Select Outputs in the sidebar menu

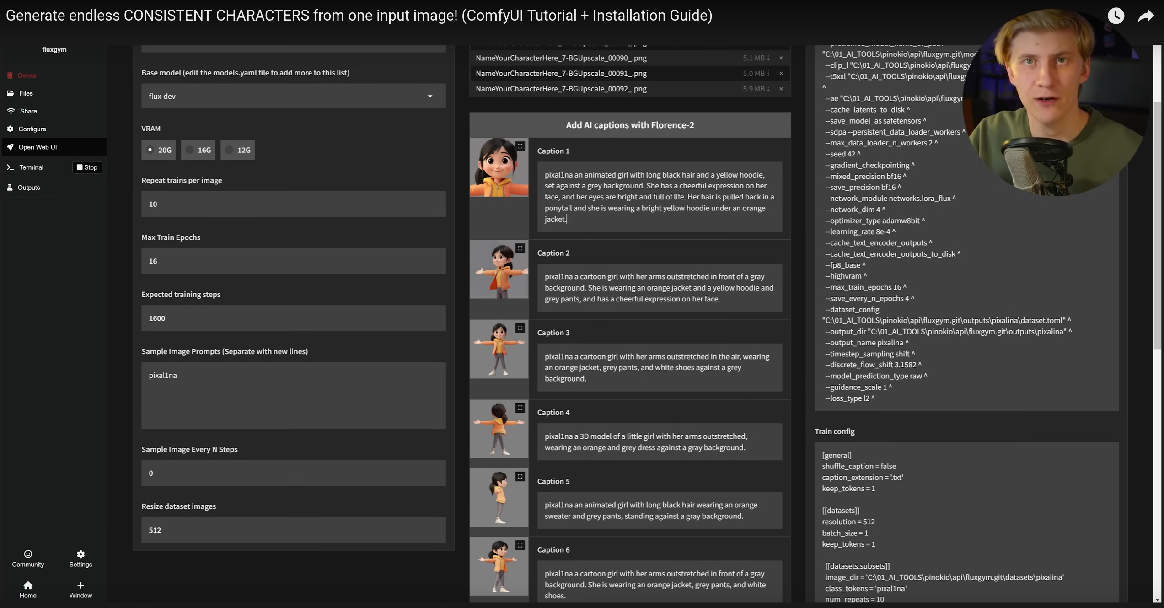point(28,188)
